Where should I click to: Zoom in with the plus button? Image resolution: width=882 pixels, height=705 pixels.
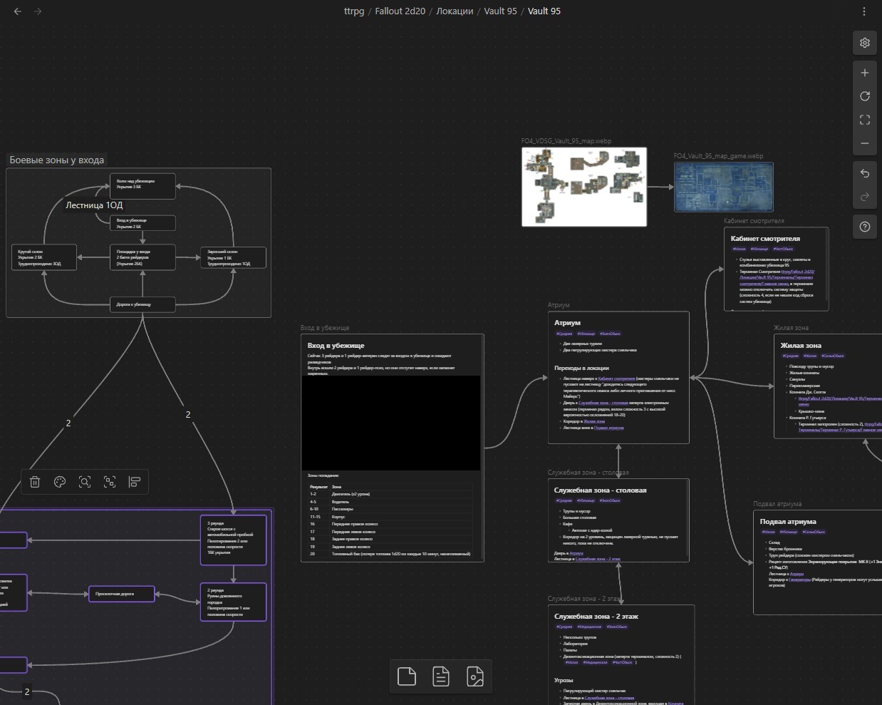pos(865,73)
